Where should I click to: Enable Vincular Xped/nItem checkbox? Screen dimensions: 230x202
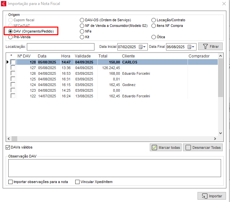click(78, 182)
